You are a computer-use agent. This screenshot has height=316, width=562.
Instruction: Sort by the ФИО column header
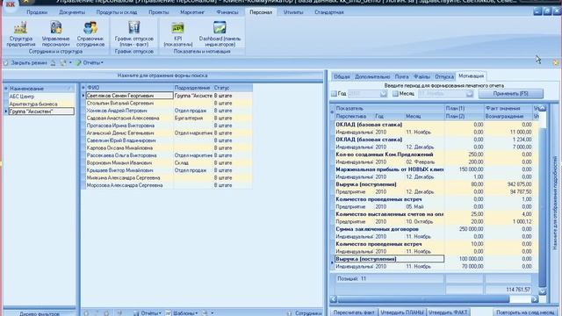129,88
